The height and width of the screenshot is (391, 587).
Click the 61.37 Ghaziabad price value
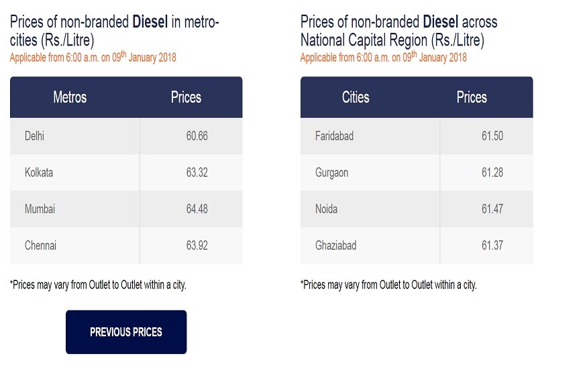click(x=492, y=245)
